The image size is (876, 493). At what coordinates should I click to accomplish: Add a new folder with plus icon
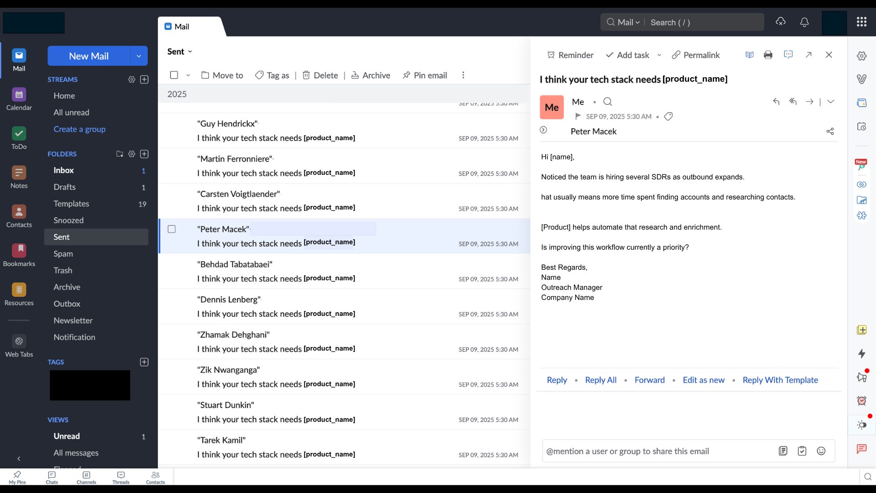[x=144, y=154]
